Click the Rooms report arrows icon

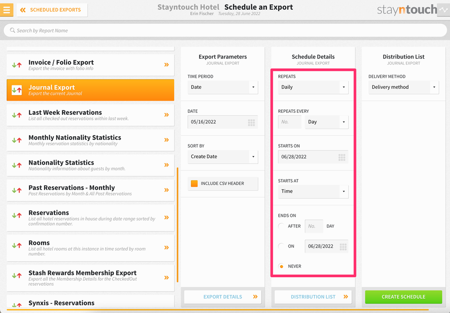tap(17, 245)
